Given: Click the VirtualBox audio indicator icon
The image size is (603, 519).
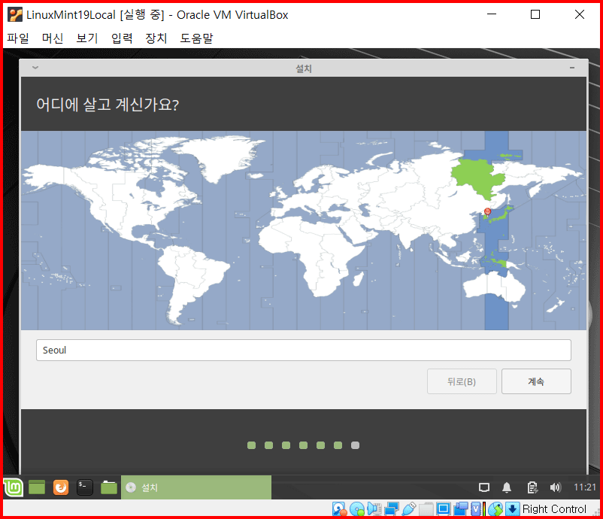Looking at the screenshot, I should (x=374, y=509).
